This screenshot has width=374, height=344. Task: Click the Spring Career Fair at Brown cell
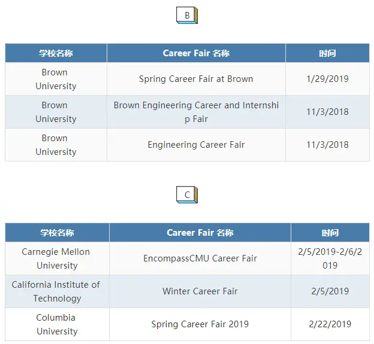coord(196,79)
